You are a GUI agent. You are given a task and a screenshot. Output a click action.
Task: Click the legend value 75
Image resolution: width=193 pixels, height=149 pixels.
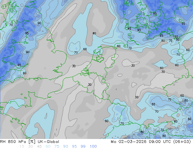[x=57, y=147]
